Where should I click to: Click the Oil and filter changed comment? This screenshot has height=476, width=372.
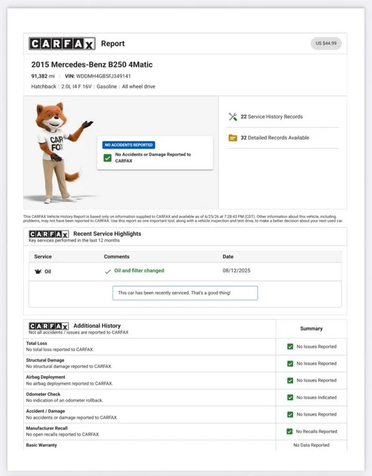point(139,270)
